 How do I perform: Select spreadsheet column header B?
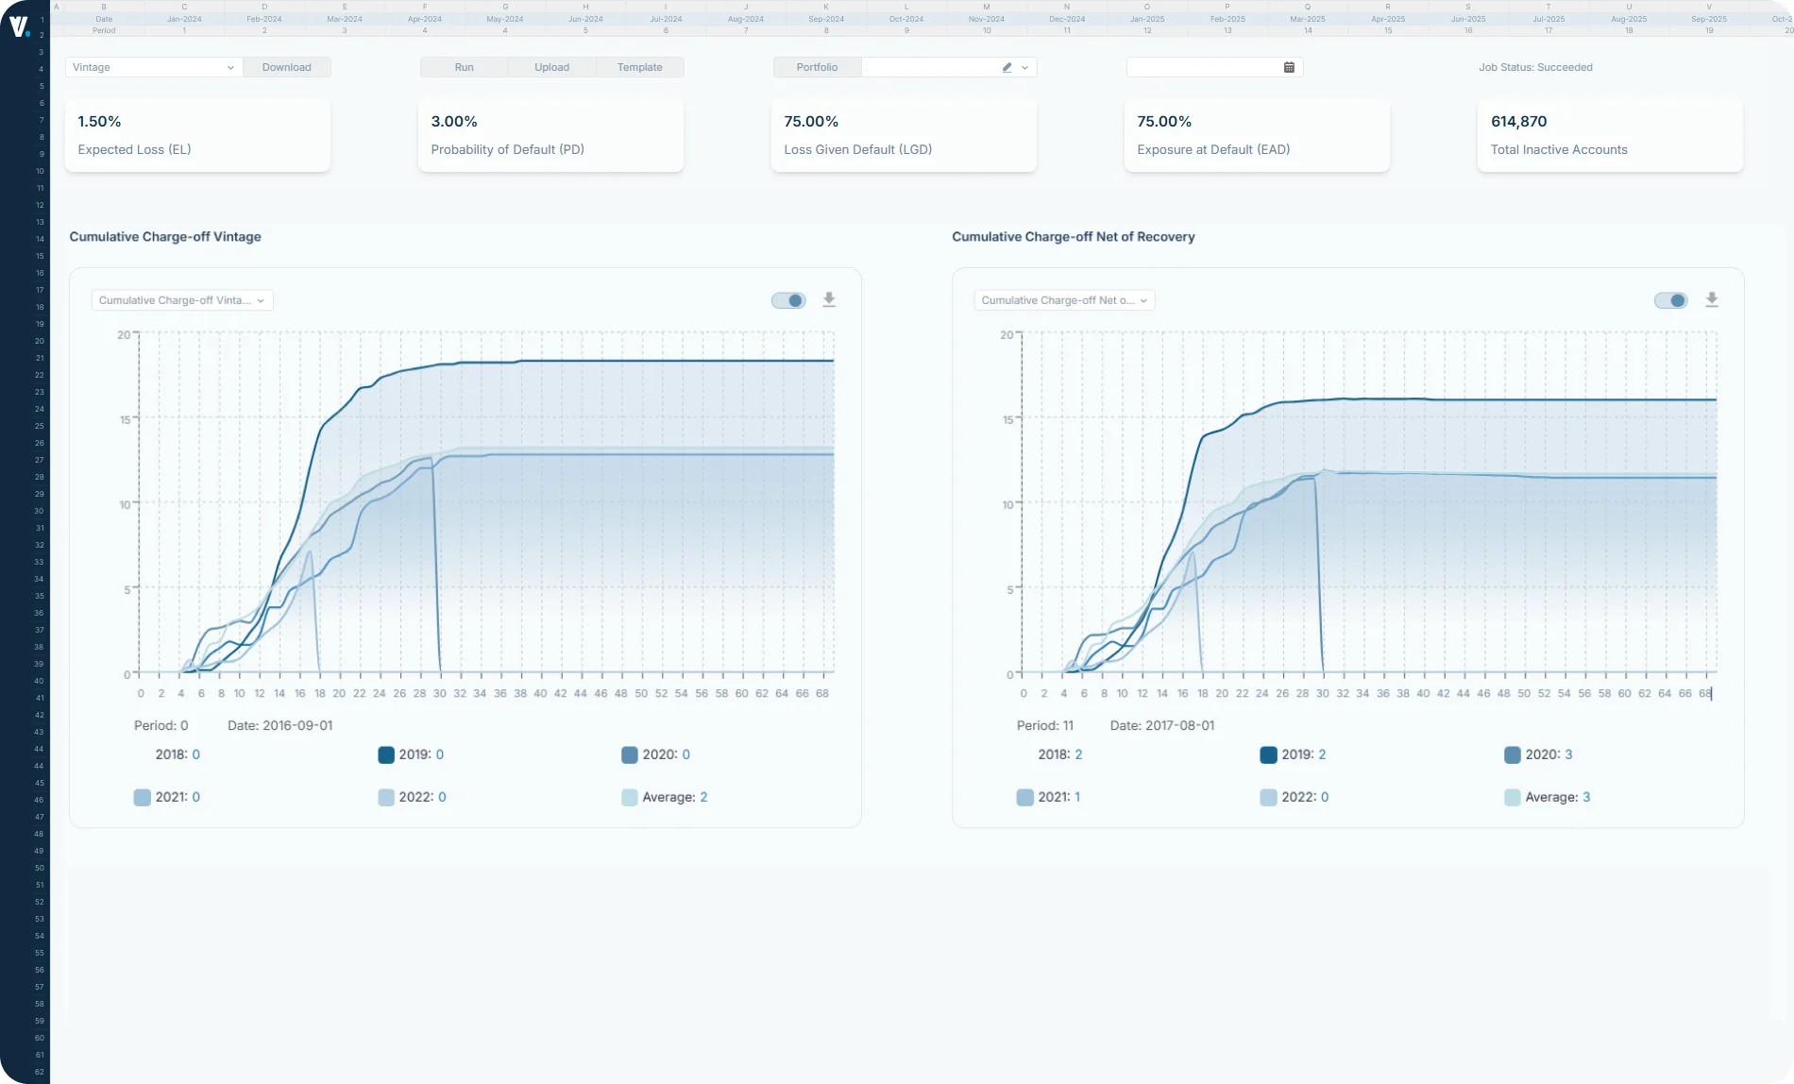point(103,7)
